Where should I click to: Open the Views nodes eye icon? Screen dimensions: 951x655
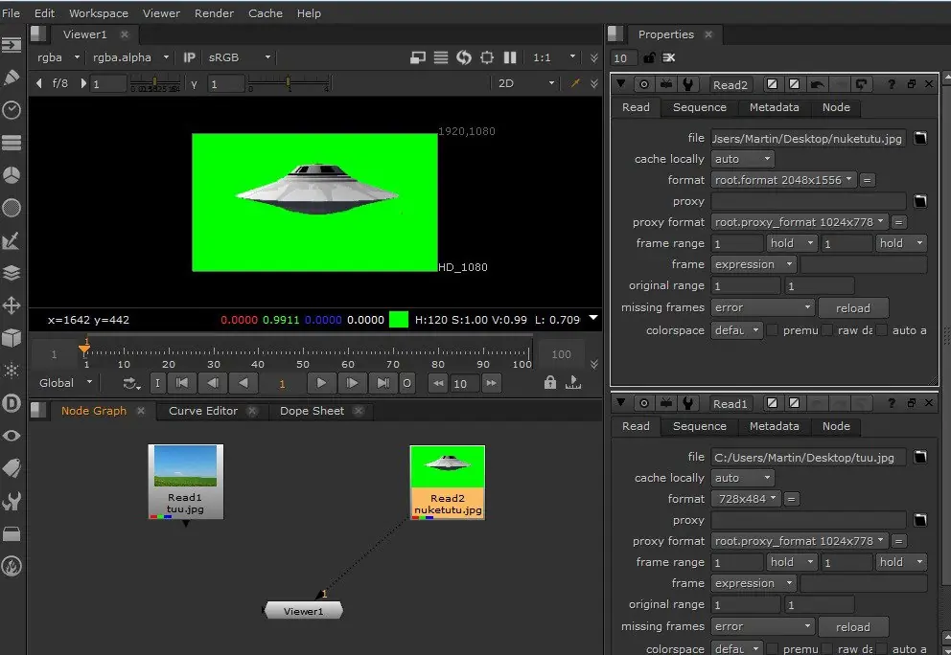pyautogui.click(x=12, y=436)
